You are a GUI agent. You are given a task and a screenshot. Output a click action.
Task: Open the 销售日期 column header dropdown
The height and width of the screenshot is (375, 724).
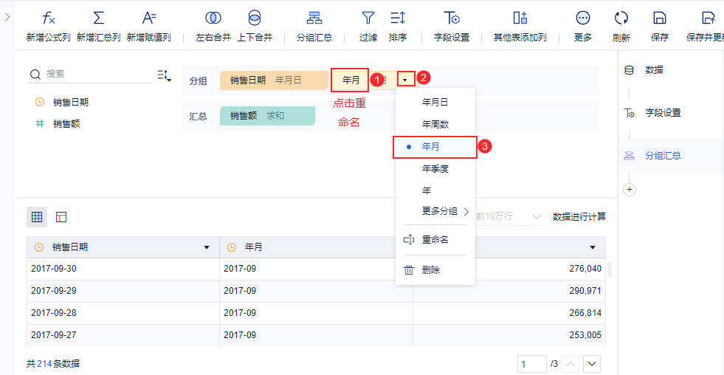(x=207, y=247)
